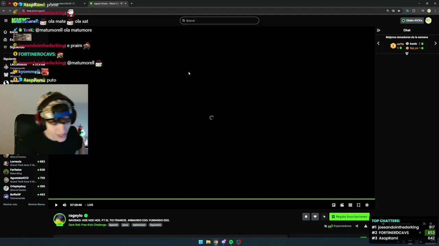Click Regala Suscripciones button
This screenshot has width=439, height=246.
349,217
